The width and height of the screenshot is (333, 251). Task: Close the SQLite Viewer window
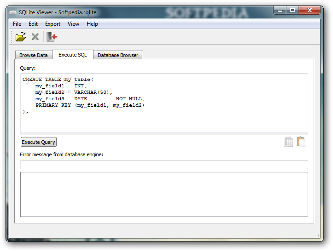pyautogui.click(x=310, y=11)
